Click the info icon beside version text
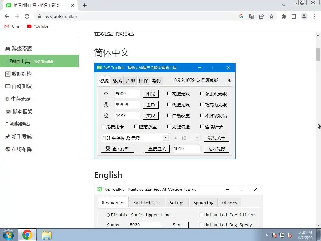 (230, 80)
